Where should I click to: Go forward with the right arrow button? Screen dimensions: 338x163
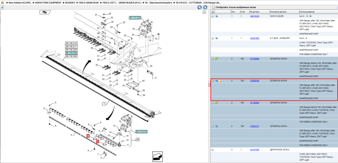(x=205, y=7)
